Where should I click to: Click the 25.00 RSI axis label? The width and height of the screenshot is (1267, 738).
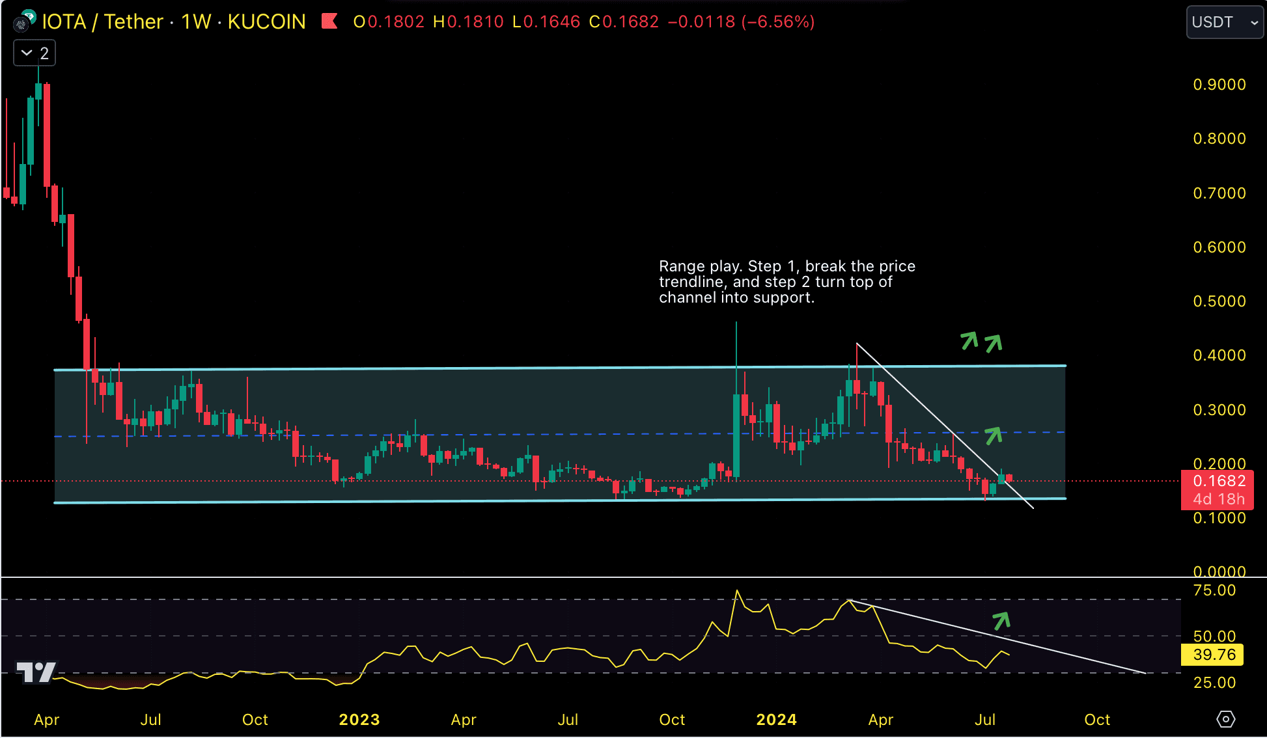[1214, 683]
